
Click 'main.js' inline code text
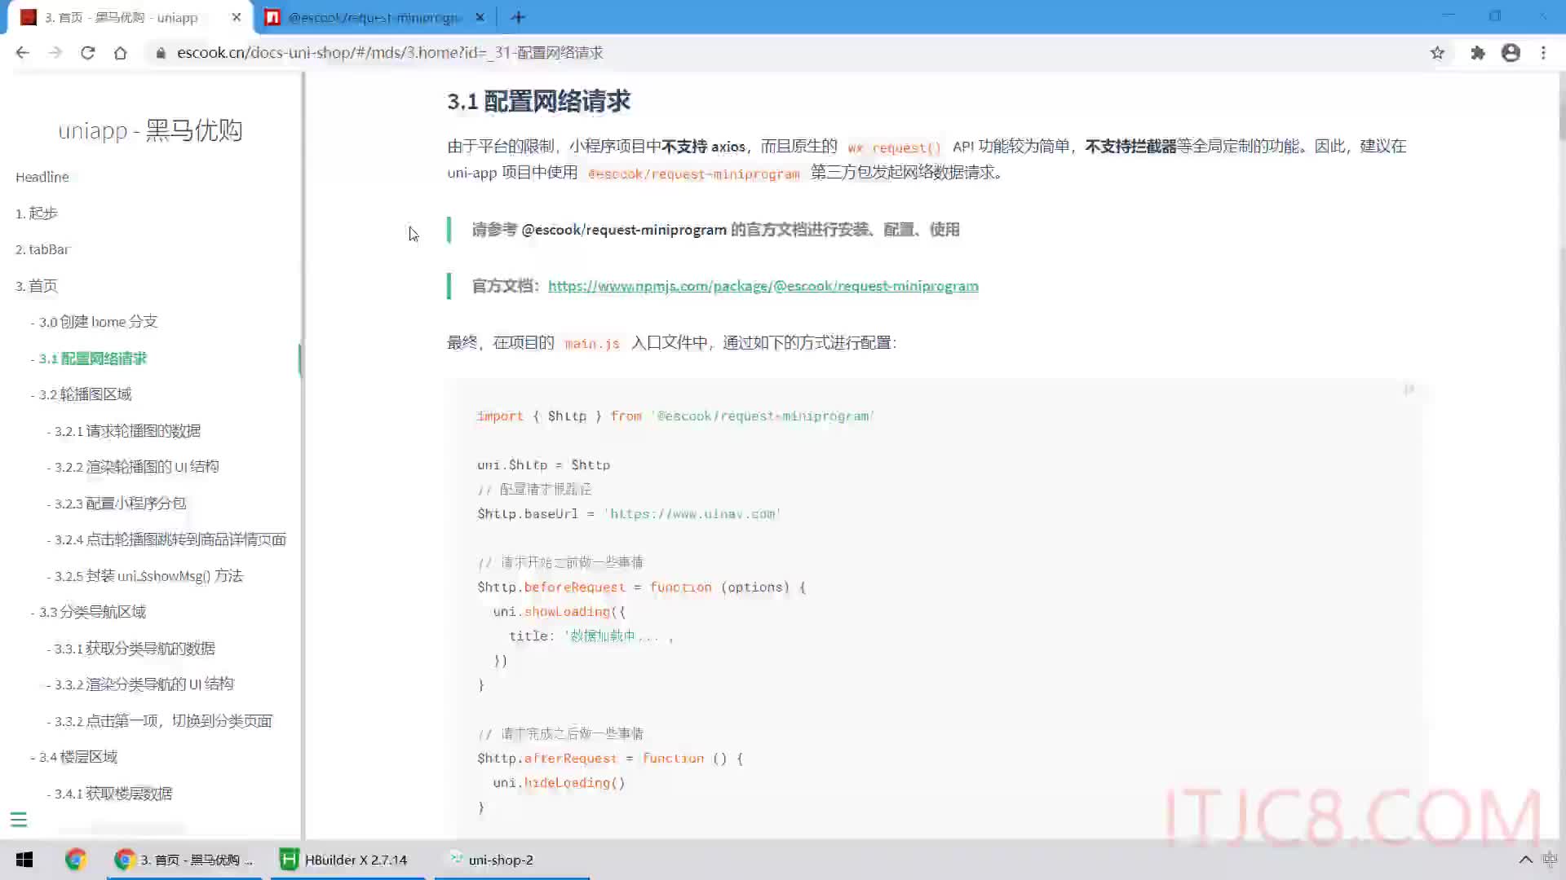coord(592,344)
